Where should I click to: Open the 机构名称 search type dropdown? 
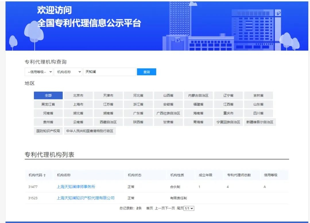coord(68,72)
